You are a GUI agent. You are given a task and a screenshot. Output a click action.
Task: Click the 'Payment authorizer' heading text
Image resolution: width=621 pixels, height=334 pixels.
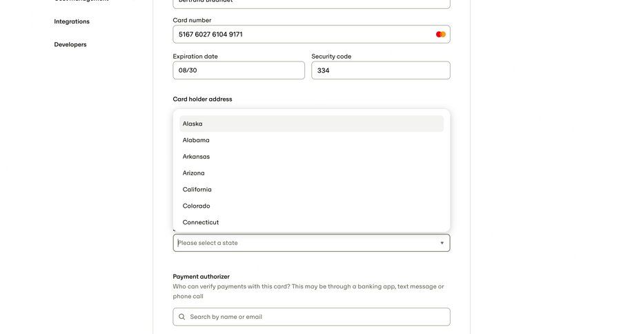point(201,277)
